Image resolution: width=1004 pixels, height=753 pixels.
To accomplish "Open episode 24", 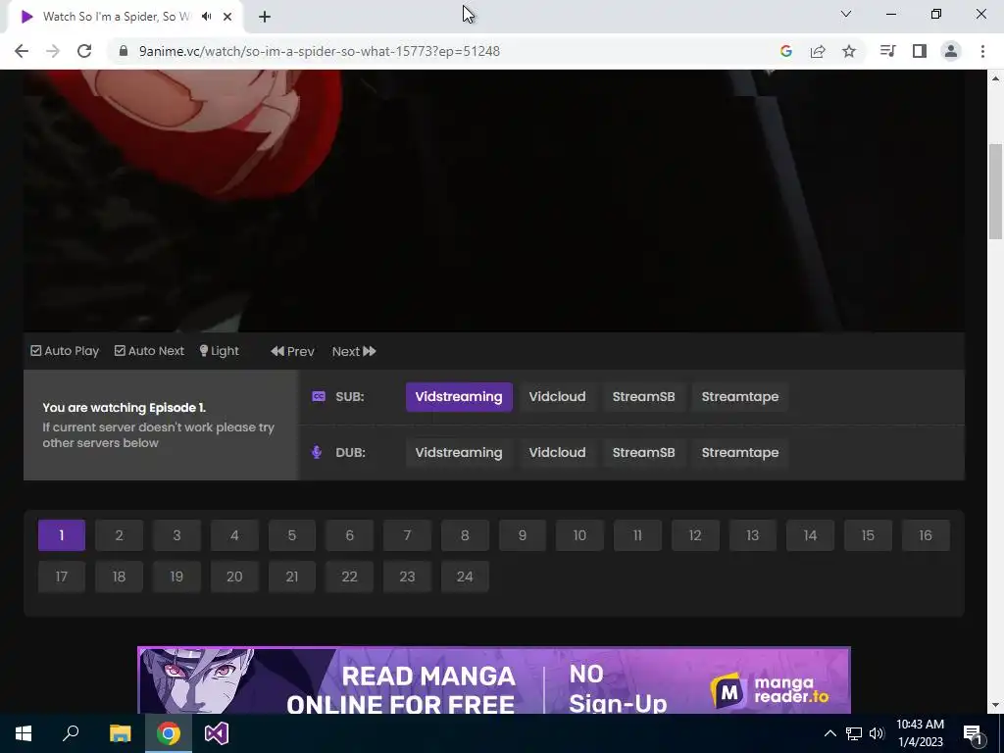I will click(465, 577).
